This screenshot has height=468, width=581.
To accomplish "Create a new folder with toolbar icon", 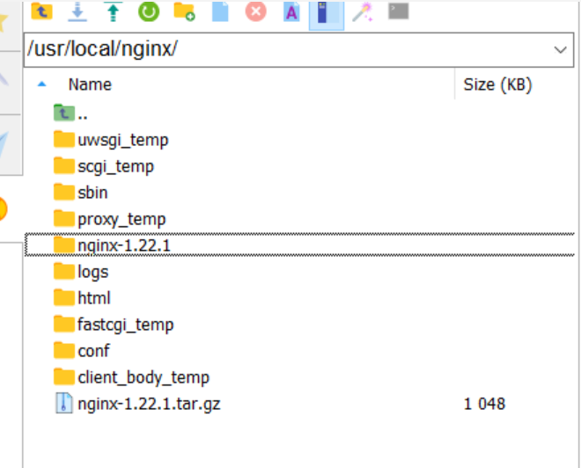I will [184, 11].
